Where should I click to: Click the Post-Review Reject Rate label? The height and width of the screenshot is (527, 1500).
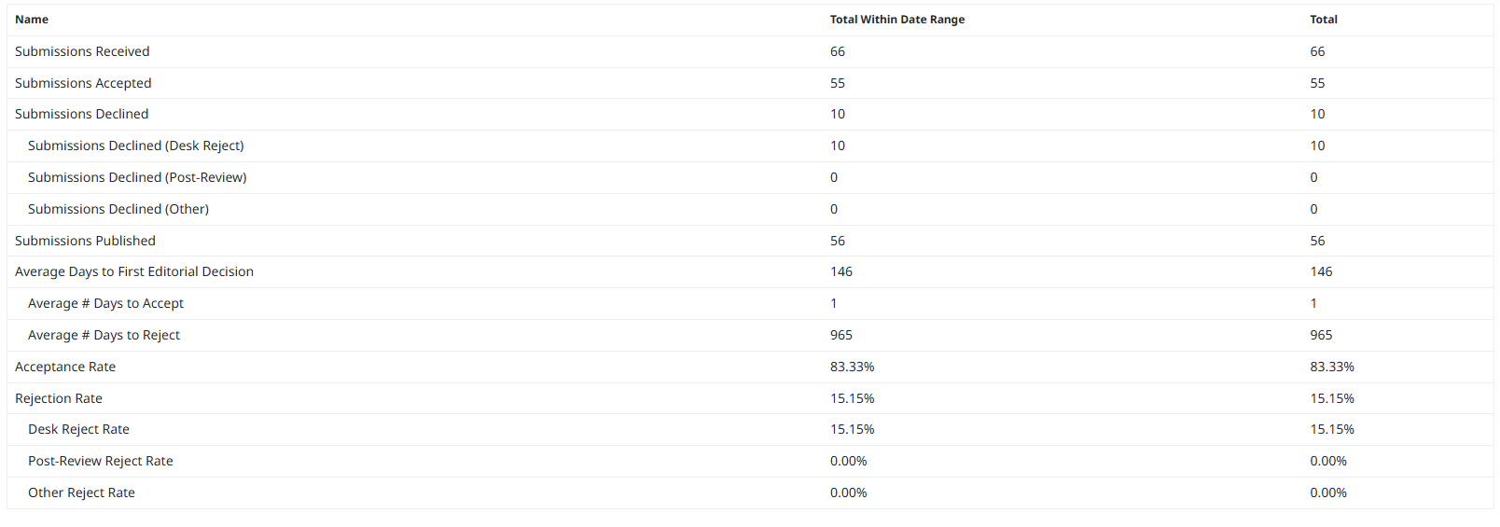coord(101,461)
